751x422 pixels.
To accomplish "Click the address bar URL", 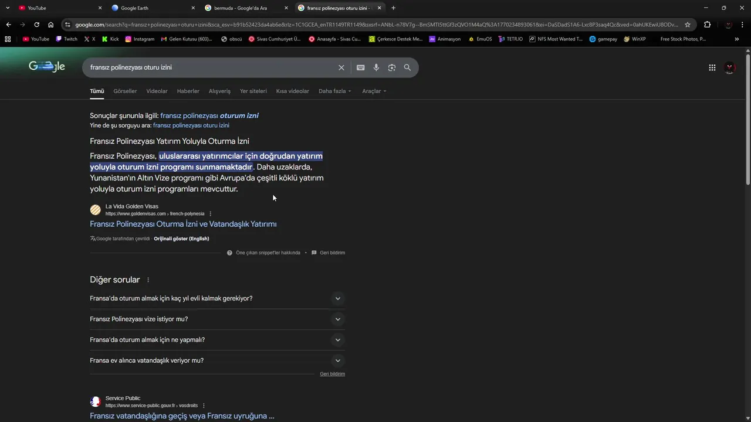I will click(377, 25).
